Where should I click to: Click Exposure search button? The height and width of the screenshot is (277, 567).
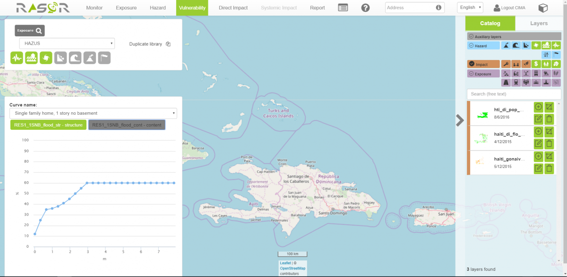tap(30, 31)
